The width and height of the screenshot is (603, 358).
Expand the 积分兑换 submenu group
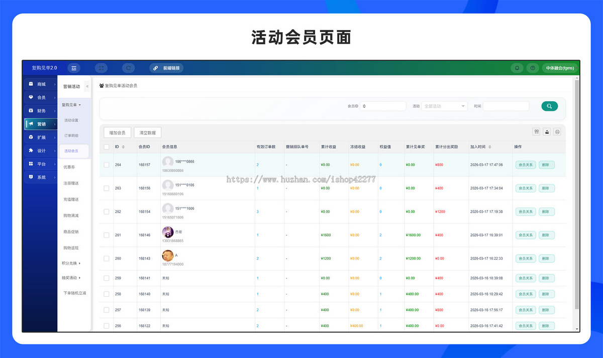click(x=71, y=263)
